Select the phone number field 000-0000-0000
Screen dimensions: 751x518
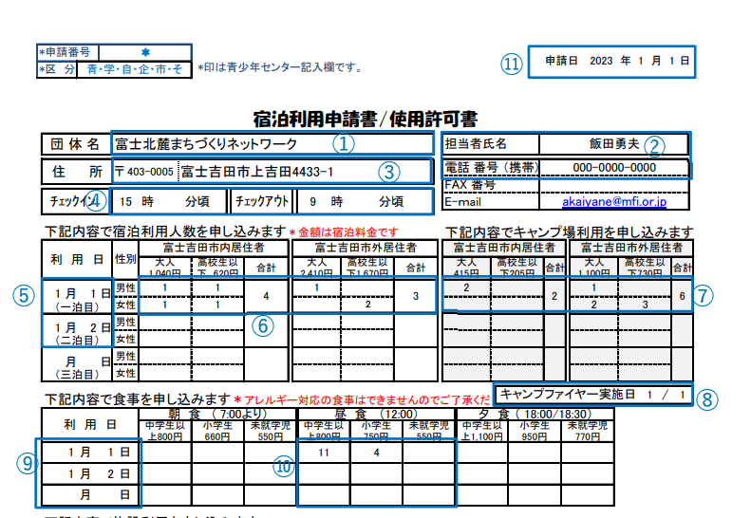613,168
